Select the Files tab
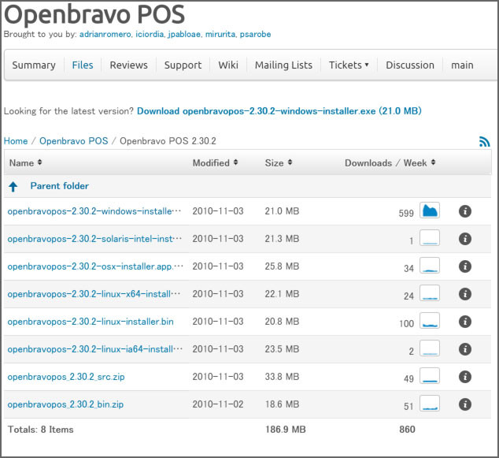The height and width of the screenshot is (458, 499). pyautogui.click(x=83, y=65)
